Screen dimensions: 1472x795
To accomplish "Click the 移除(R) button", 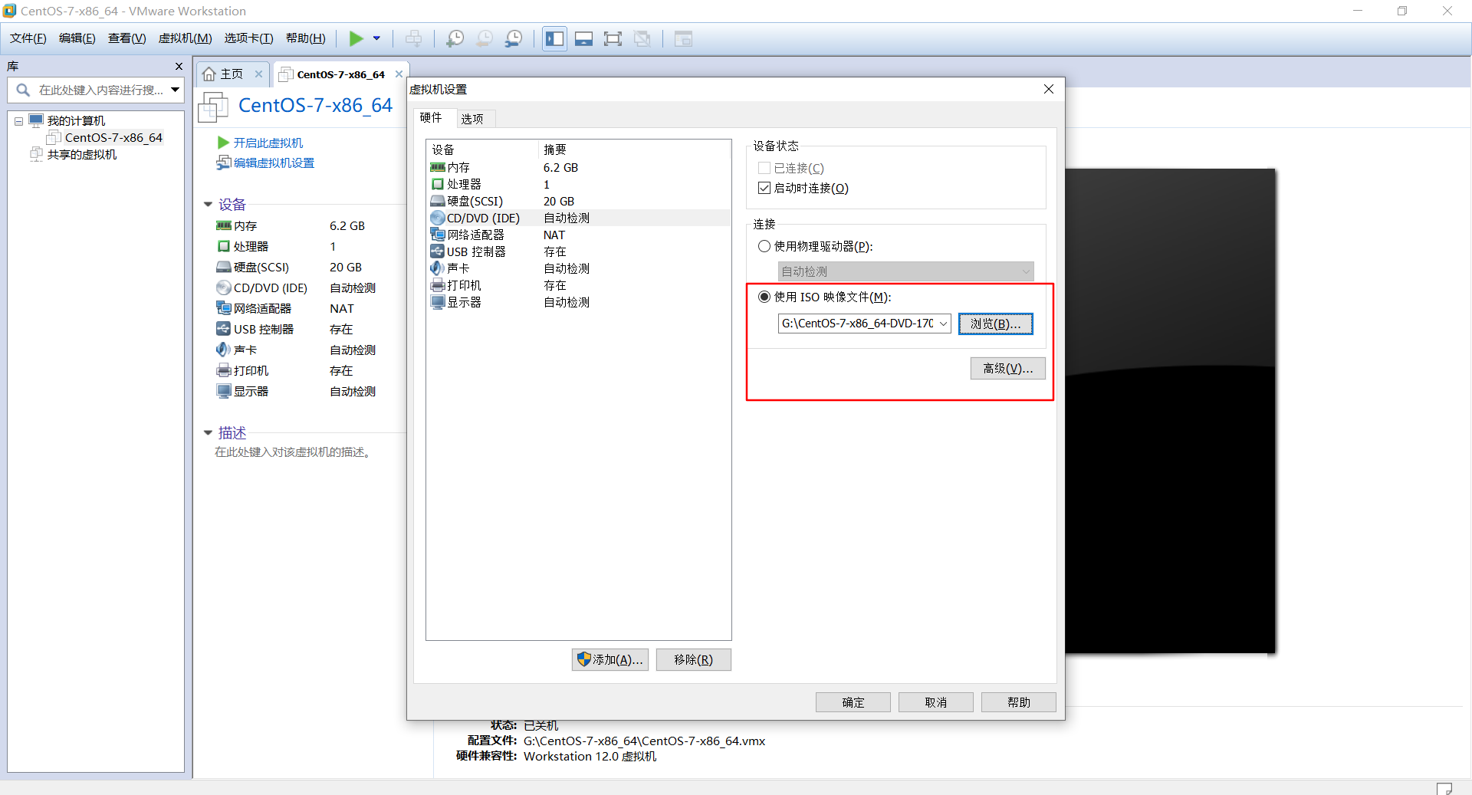I will [693, 659].
